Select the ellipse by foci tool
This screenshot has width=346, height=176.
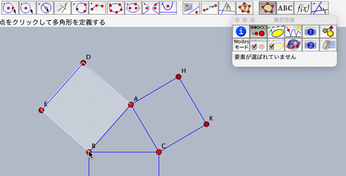click(x=134, y=8)
